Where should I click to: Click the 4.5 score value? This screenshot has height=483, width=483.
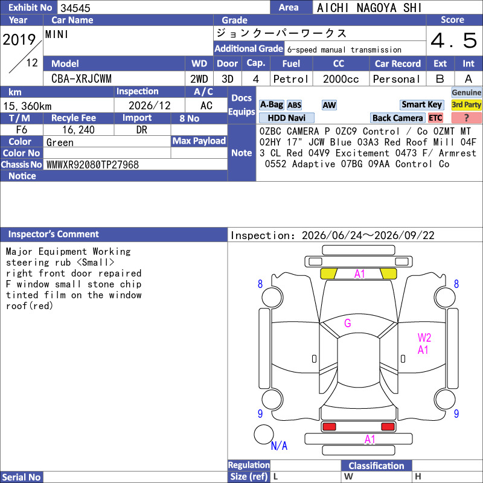coord(454,40)
